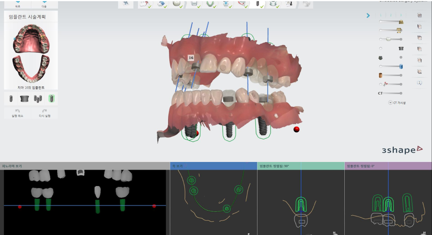
Task: Adjust the CT visibility slider
Action: [x=401, y=93]
